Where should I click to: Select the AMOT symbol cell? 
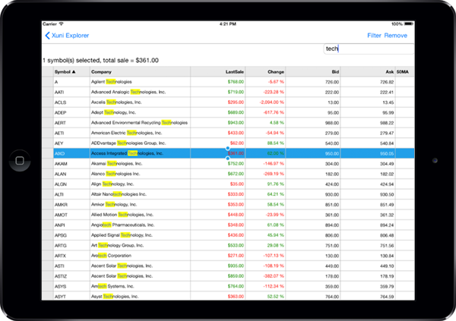tap(71, 215)
